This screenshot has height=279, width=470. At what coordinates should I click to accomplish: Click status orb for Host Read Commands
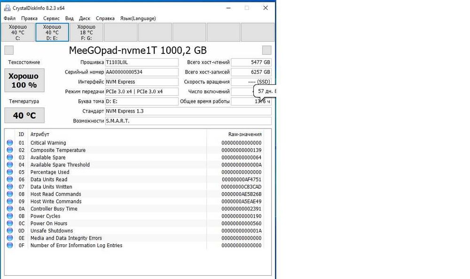10,194
